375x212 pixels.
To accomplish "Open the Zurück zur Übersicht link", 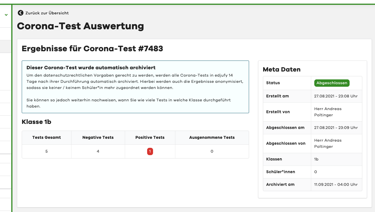I will click(x=47, y=13).
